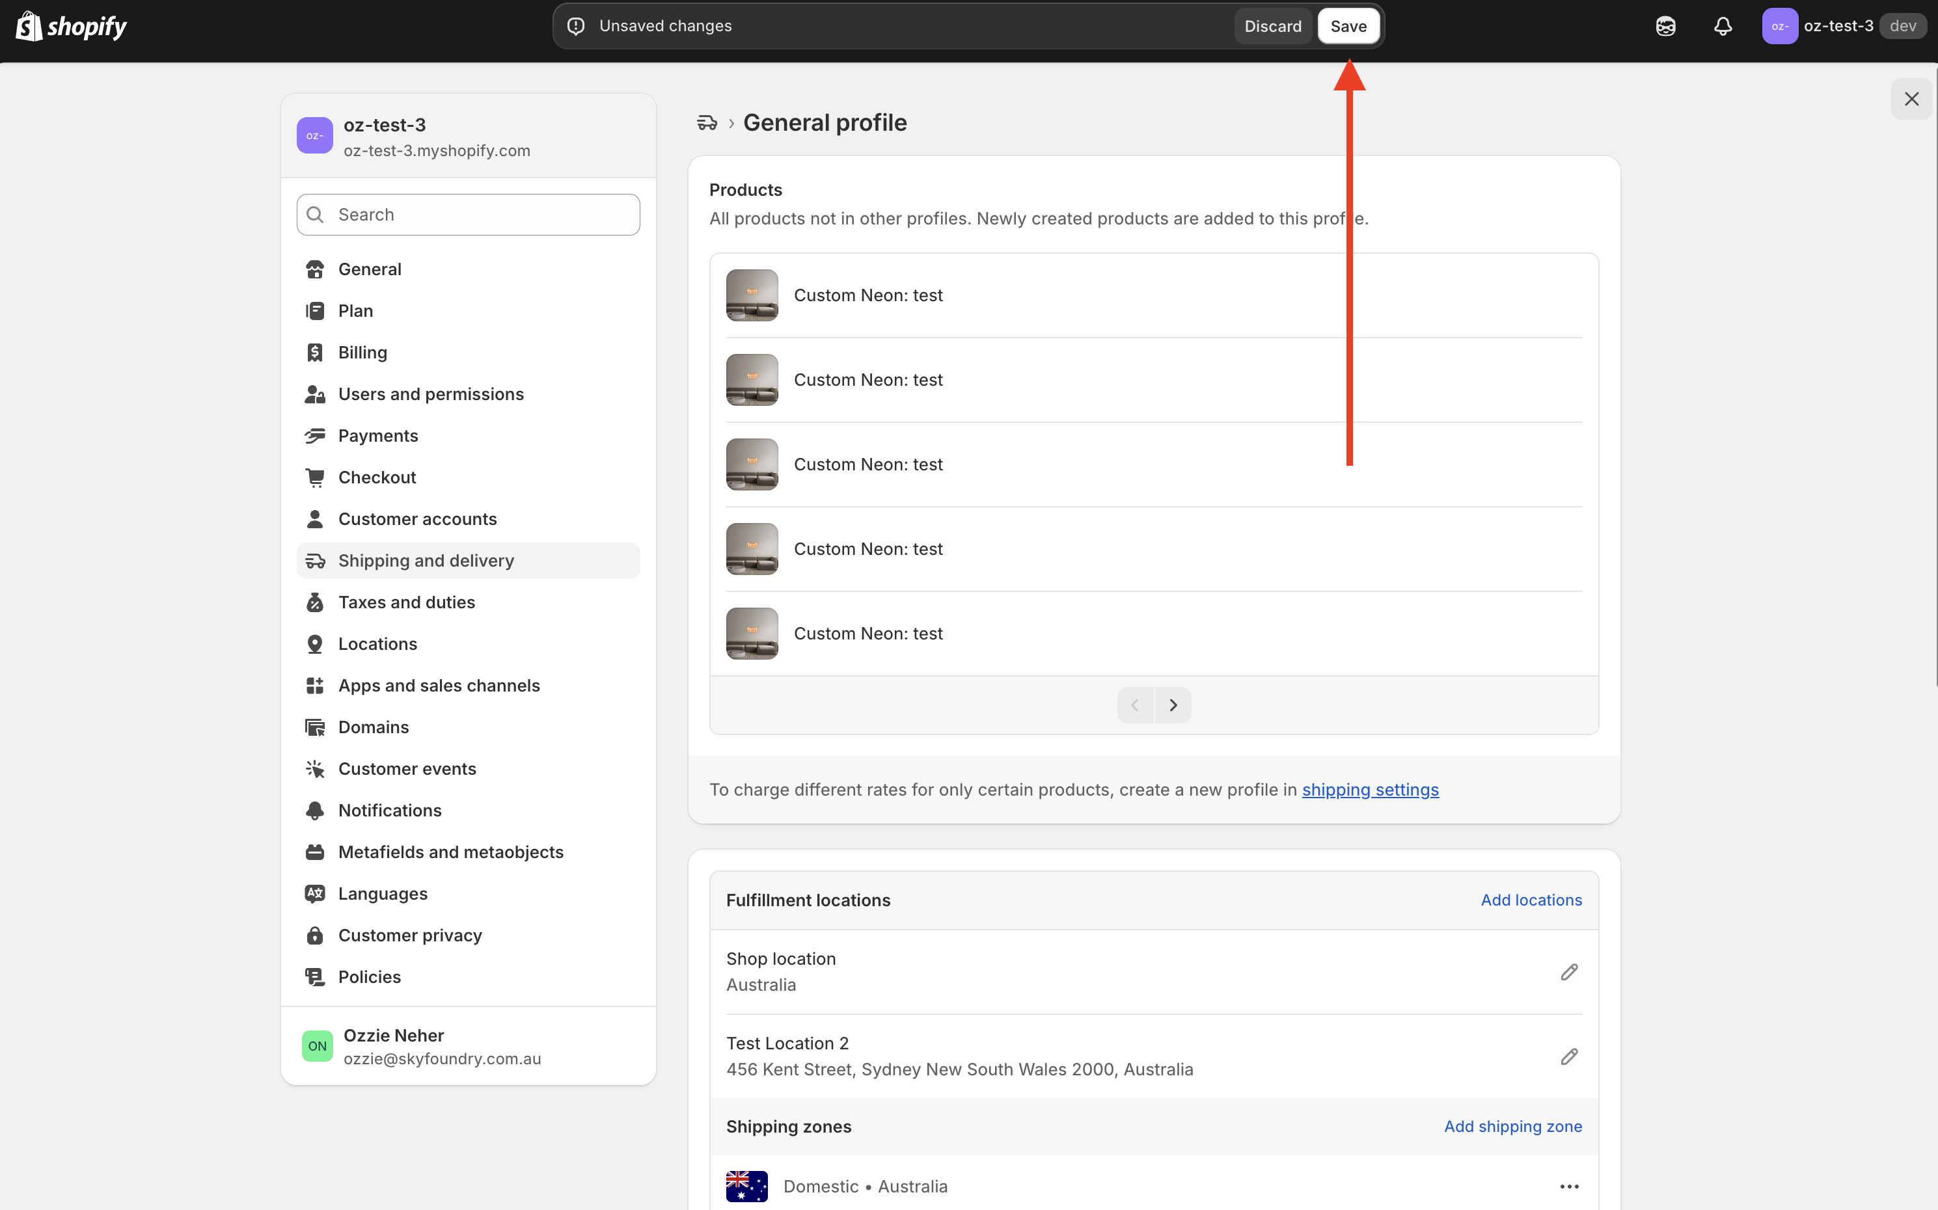Click Add shipping zone link
Image resolution: width=1938 pixels, height=1210 pixels.
tap(1512, 1126)
